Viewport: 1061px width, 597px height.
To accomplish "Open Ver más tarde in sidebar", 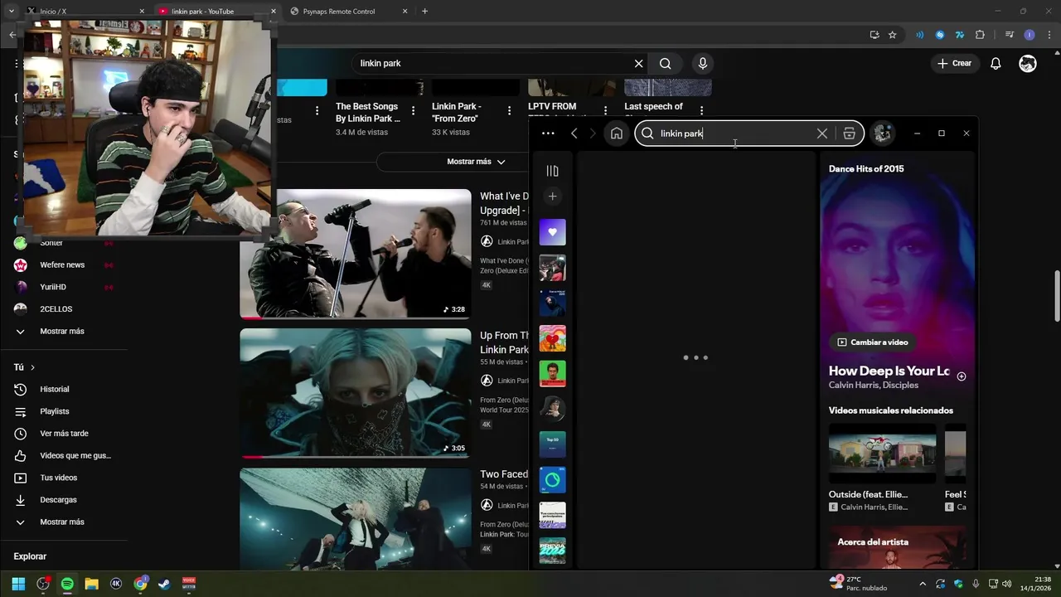I will pyautogui.click(x=64, y=434).
